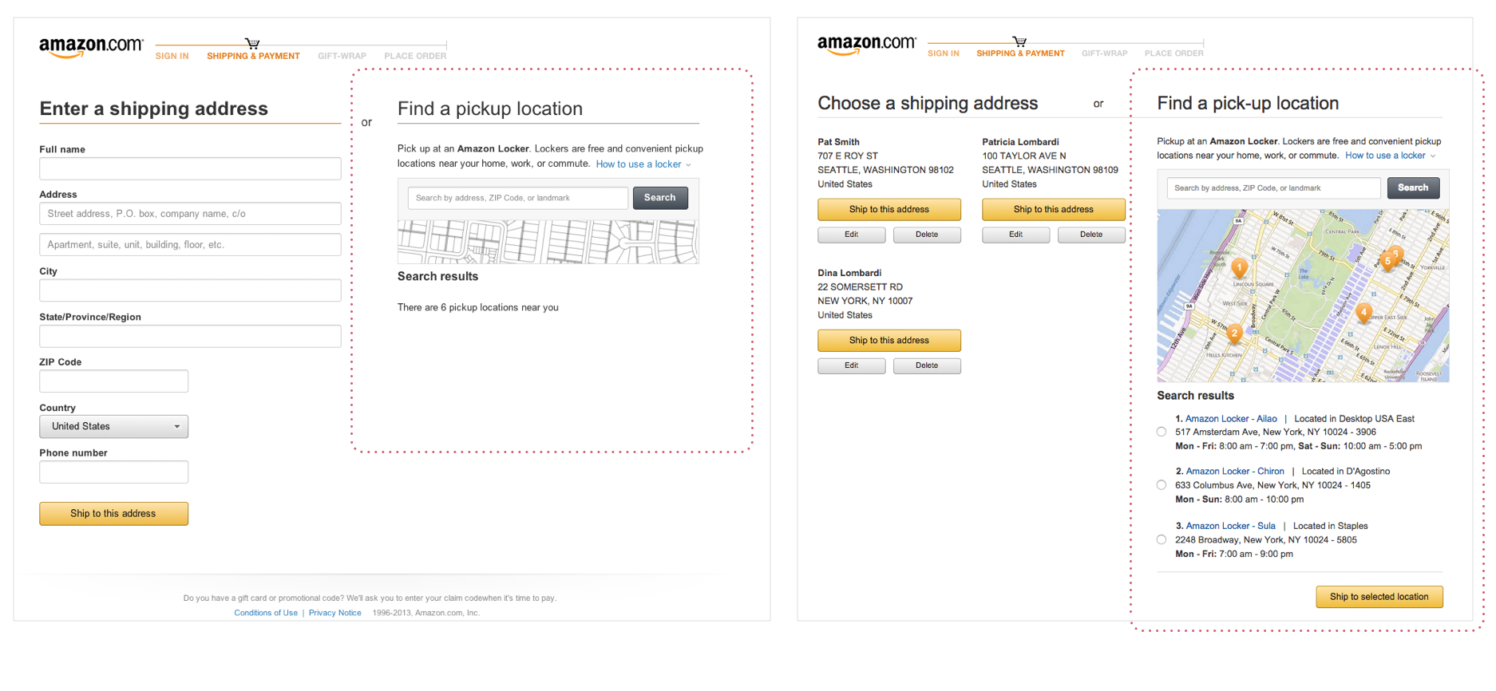Image resolution: width=1496 pixels, height=691 pixels.
Task: Click pickup search field on Enter address page
Action: 518,198
